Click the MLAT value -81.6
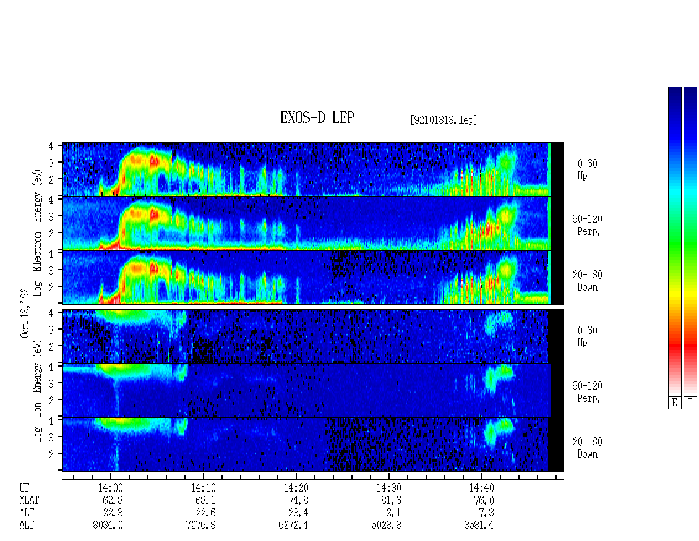The height and width of the screenshot is (541, 699). pyautogui.click(x=388, y=500)
